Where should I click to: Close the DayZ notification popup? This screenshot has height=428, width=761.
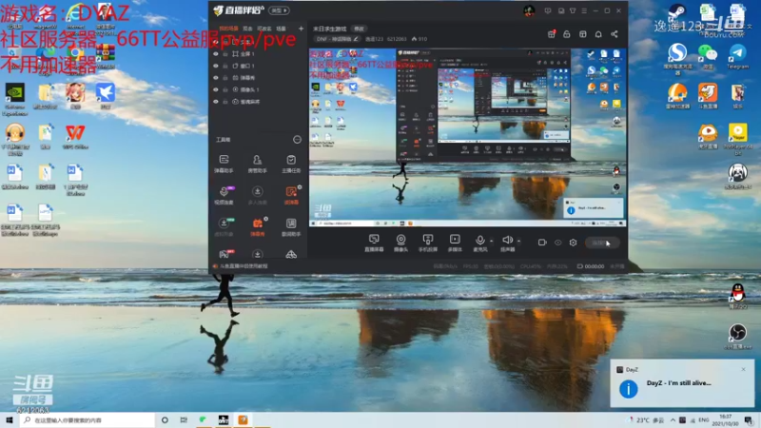pos(744,369)
